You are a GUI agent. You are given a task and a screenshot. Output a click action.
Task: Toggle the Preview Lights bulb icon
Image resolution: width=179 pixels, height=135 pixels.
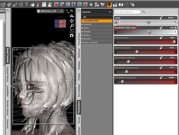click(109, 5)
